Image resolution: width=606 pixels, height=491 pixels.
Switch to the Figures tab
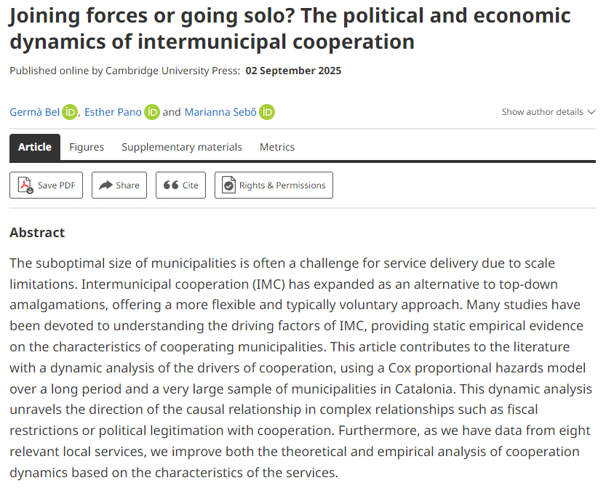click(87, 147)
